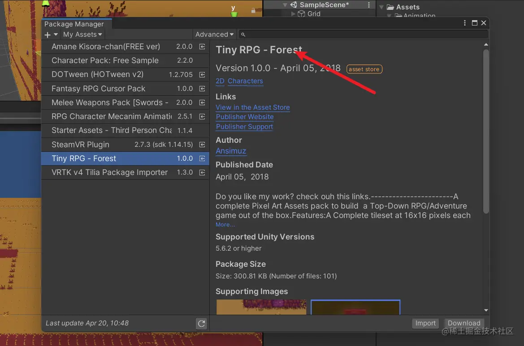Select VRTK v4 Tilia Package Importer
Screen dimensions: 524x346
(126, 172)
